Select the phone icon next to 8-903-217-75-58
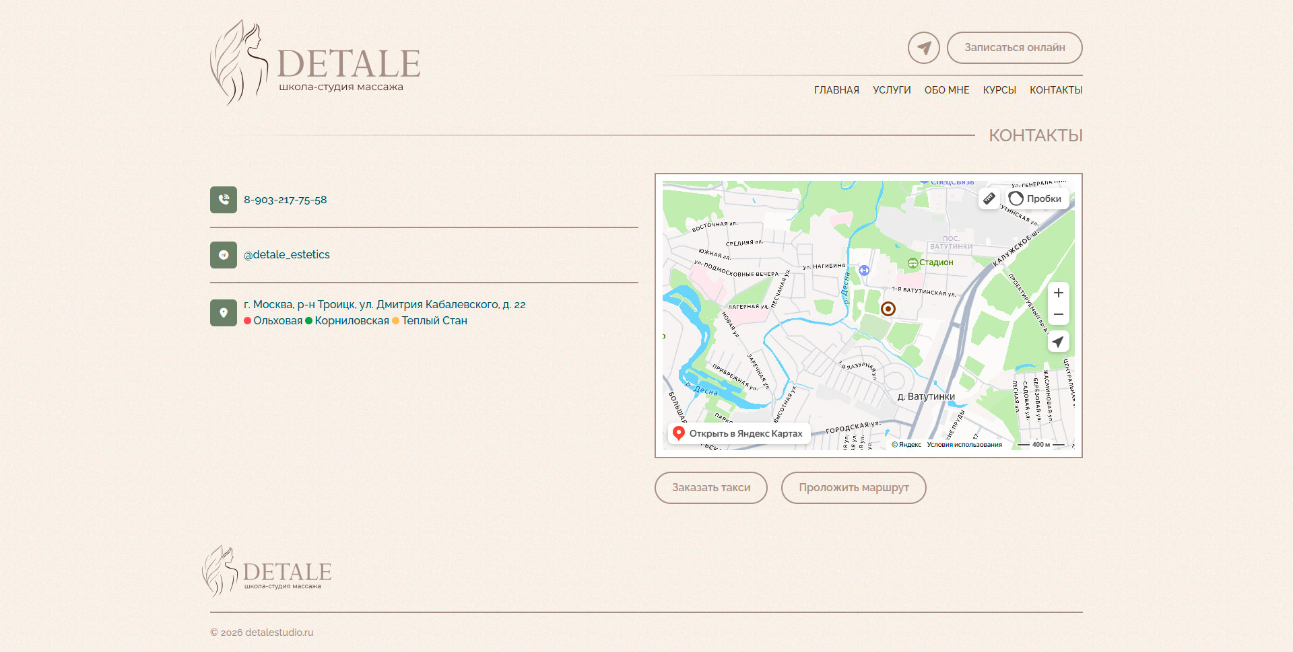This screenshot has width=1293, height=652. pyautogui.click(x=223, y=200)
